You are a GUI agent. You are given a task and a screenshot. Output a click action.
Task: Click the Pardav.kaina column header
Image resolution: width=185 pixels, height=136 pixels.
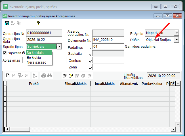152,83
